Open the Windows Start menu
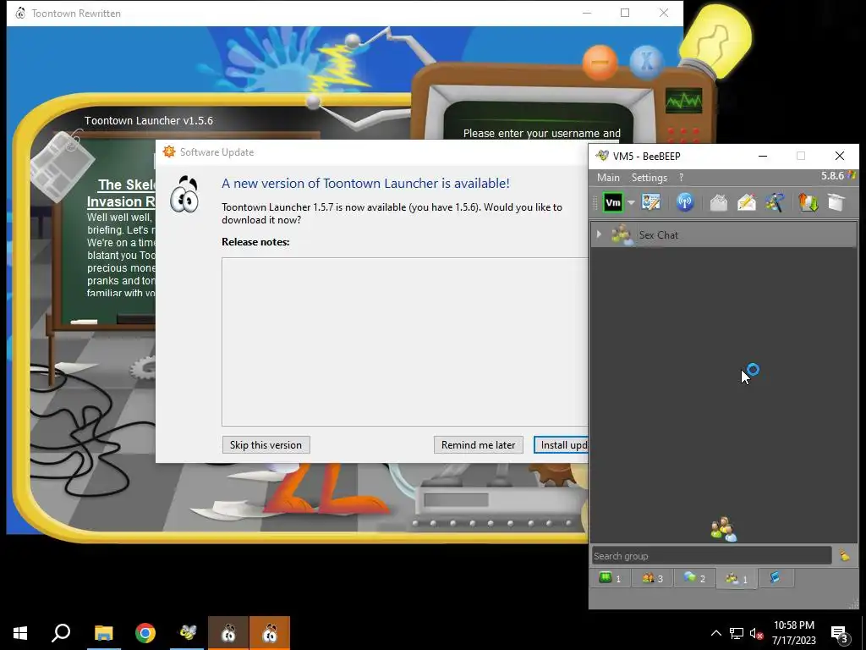The image size is (866, 650). (x=20, y=633)
